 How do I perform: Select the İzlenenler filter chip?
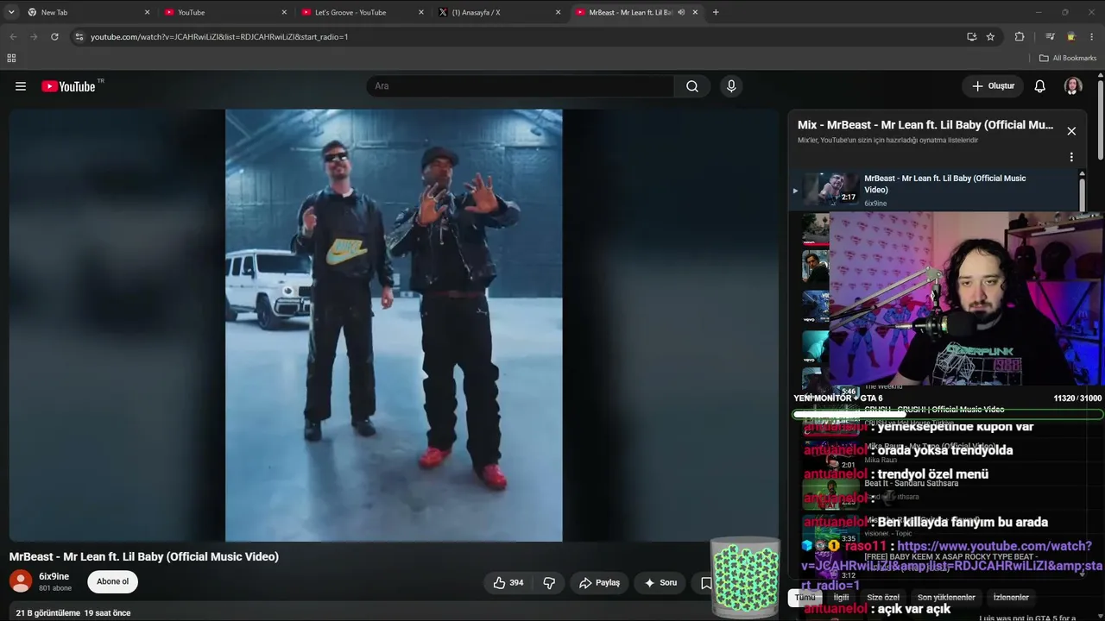click(x=1011, y=597)
